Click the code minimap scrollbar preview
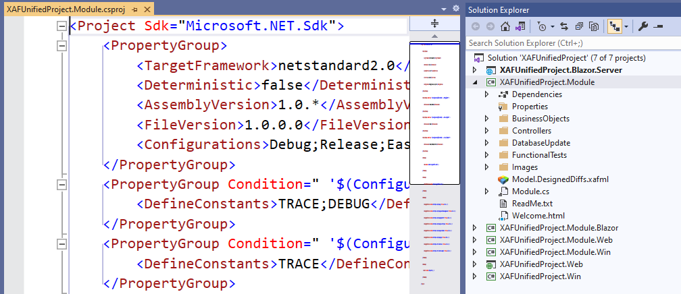This screenshot has height=294, width=681. tap(435, 113)
